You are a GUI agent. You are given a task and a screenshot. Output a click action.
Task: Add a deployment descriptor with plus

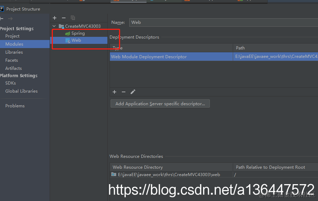114,92
